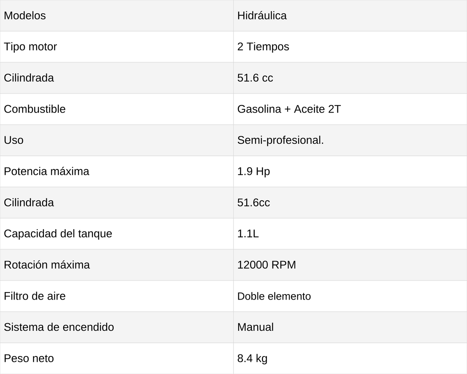Select the 1.9 Hp value

coord(254,171)
